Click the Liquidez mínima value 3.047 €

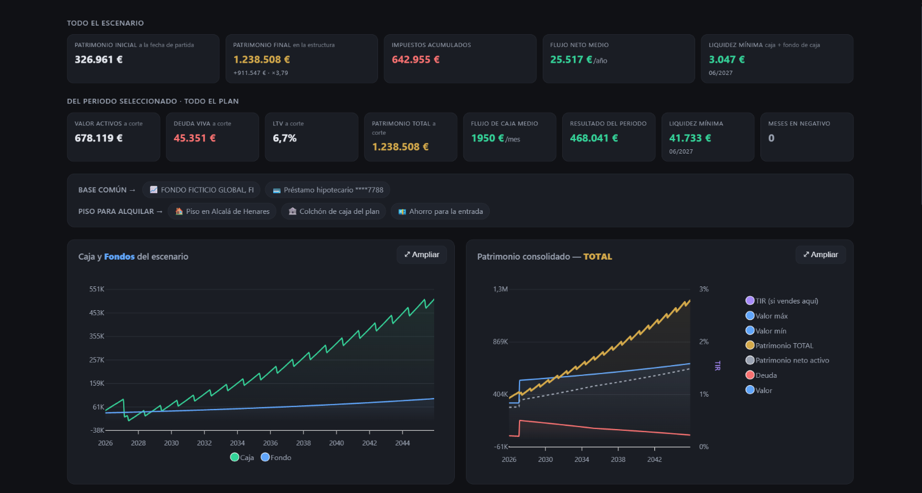click(727, 60)
